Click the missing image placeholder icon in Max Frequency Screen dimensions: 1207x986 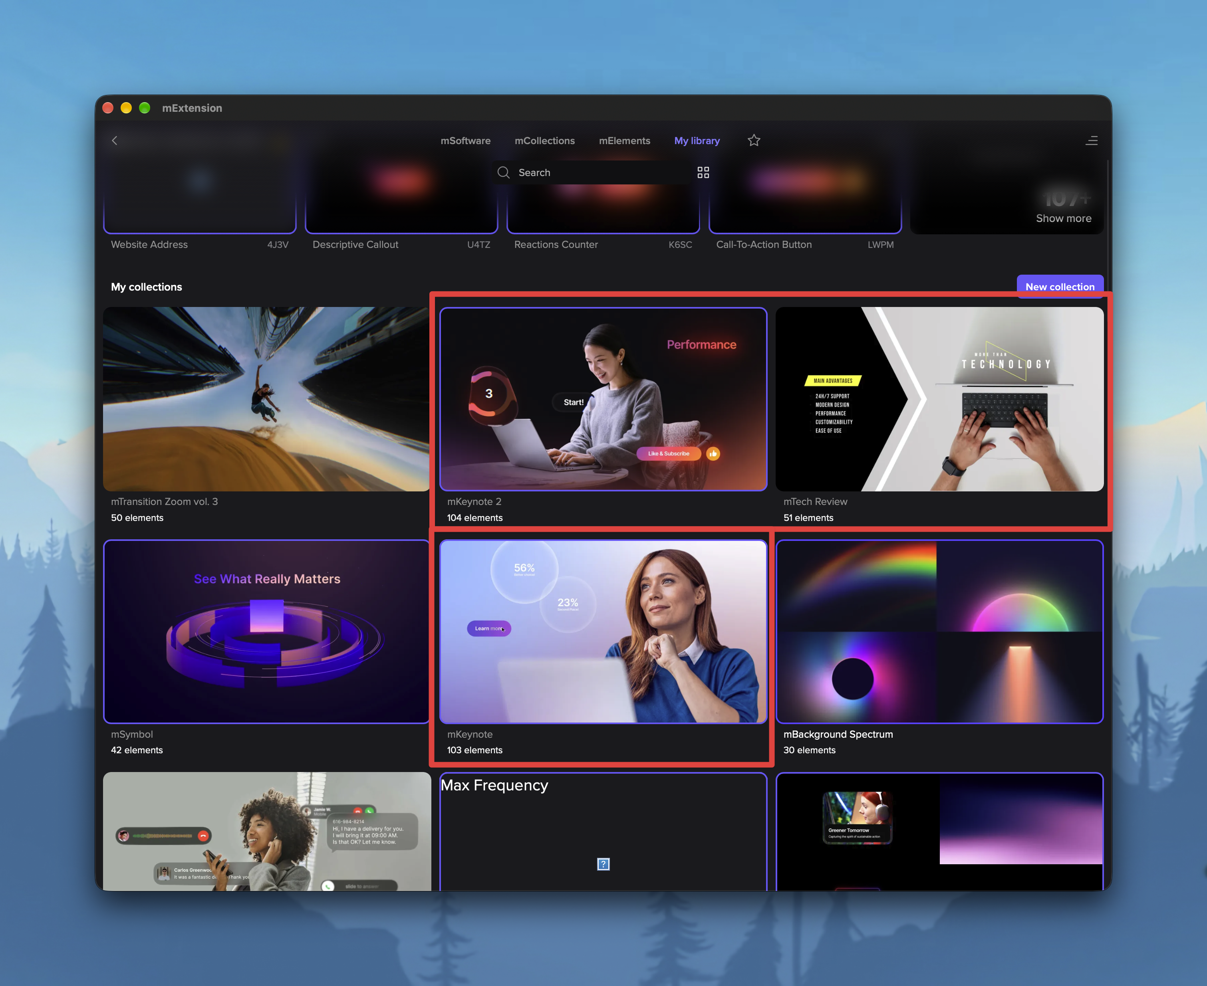coord(603,865)
